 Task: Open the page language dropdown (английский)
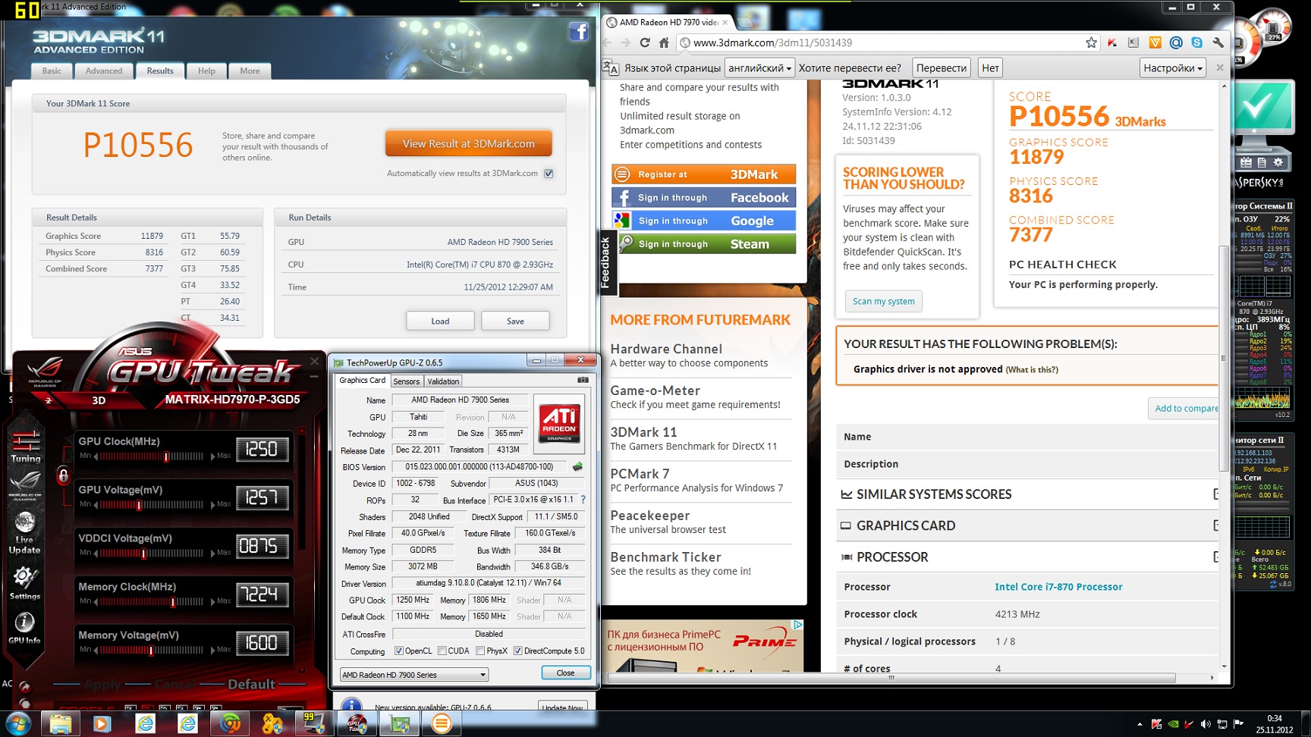point(759,68)
